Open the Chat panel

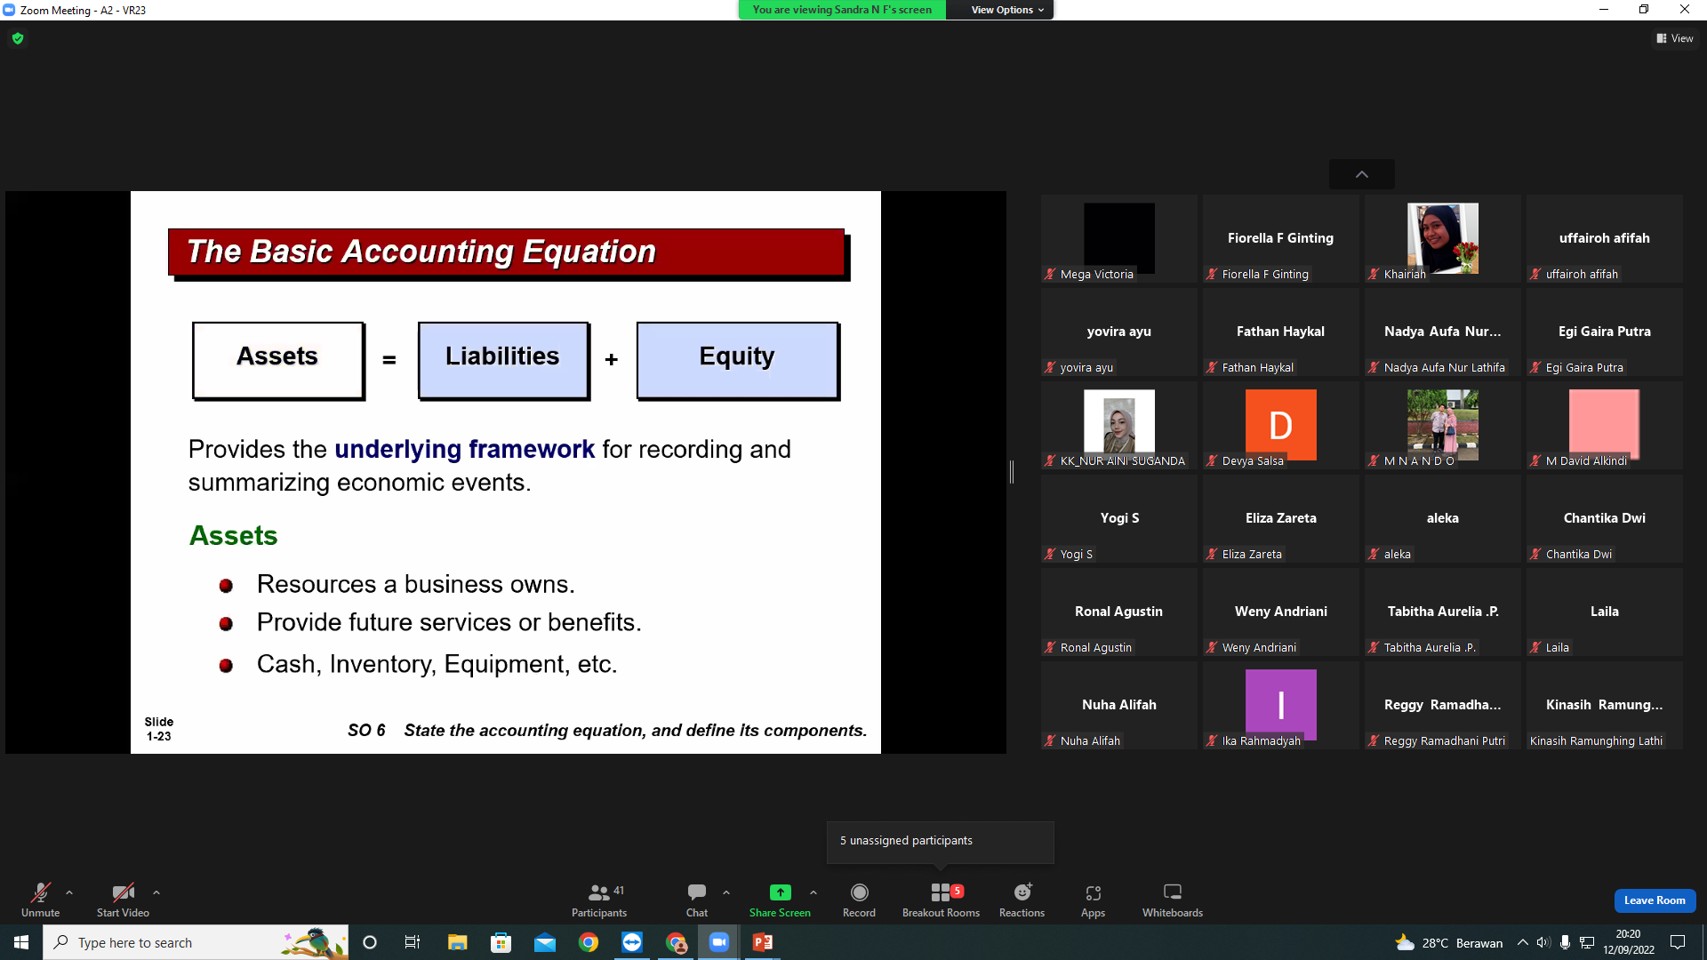point(697,899)
